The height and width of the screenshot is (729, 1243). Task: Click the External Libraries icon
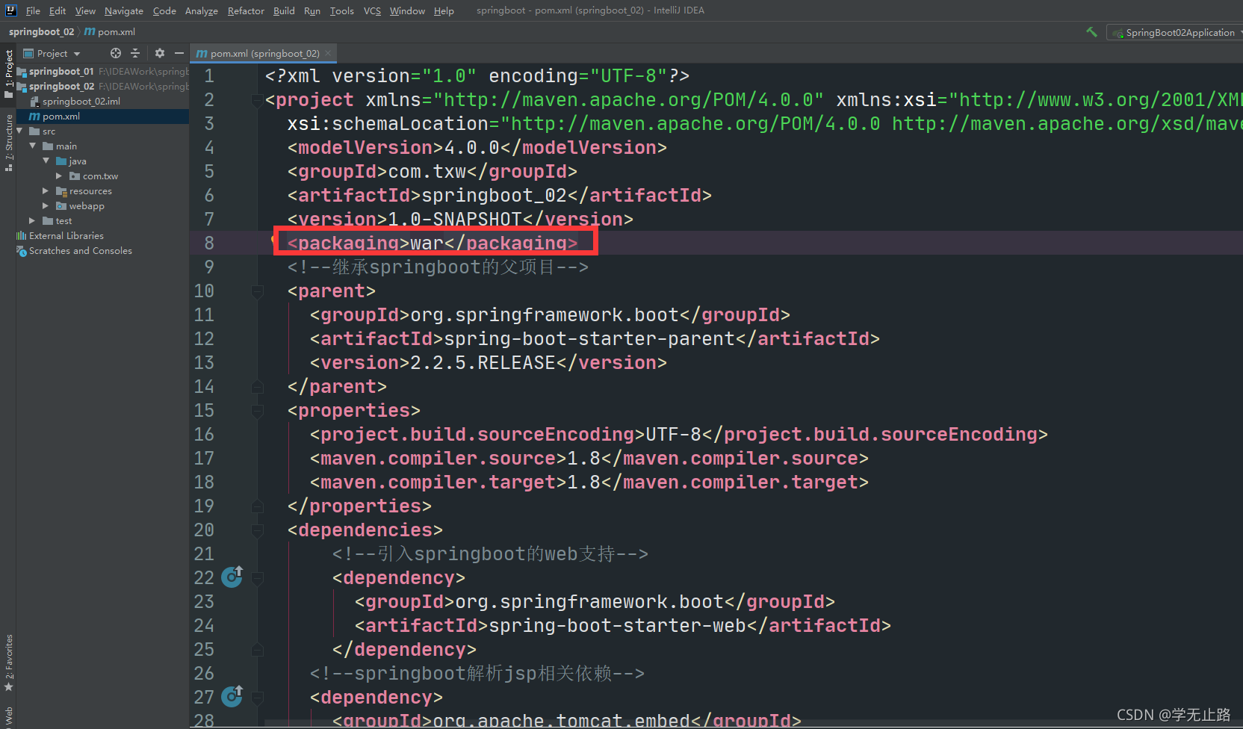point(21,235)
